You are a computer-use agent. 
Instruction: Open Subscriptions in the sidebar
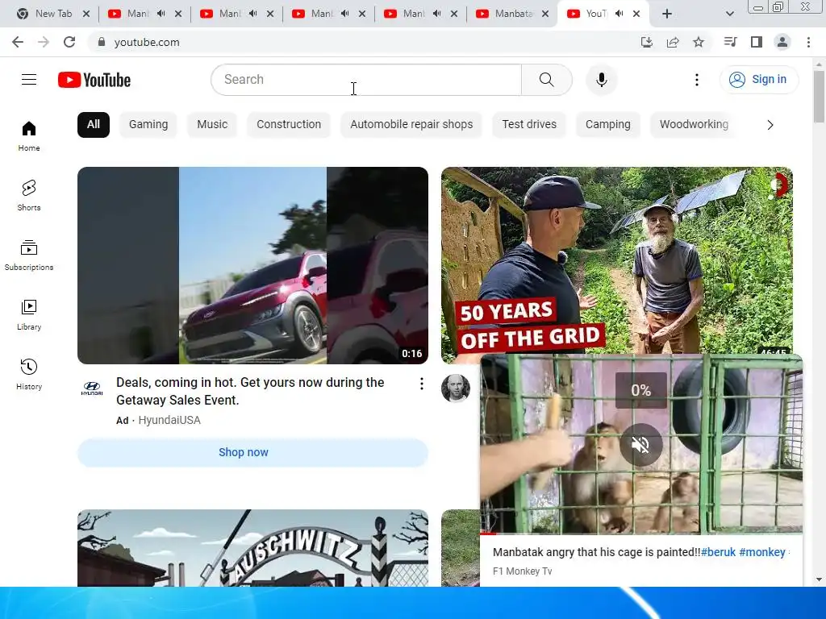coord(29,255)
